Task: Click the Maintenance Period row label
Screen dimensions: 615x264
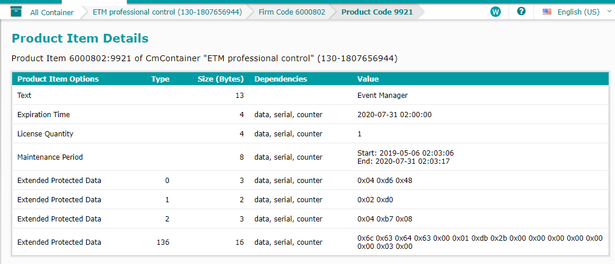Action: click(50, 157)
